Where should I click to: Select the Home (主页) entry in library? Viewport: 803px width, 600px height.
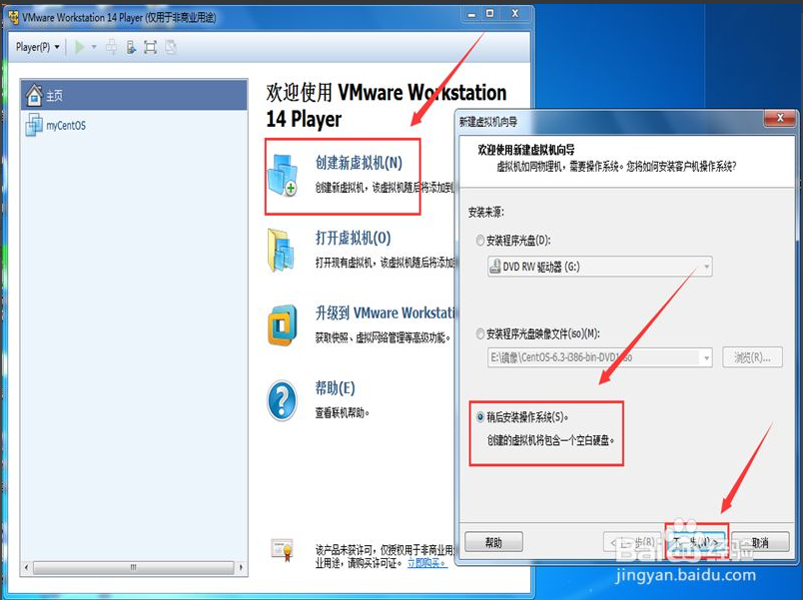134,95
